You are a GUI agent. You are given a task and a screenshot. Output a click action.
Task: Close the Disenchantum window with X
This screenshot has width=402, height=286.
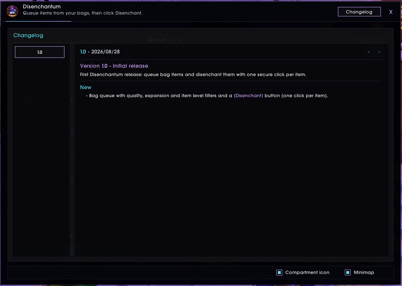391,12
